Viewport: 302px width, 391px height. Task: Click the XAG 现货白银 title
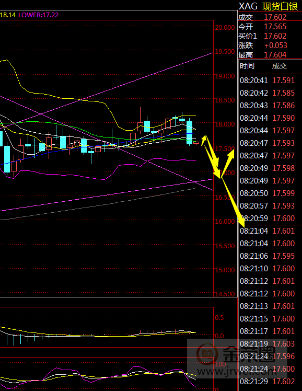[268, 6]
